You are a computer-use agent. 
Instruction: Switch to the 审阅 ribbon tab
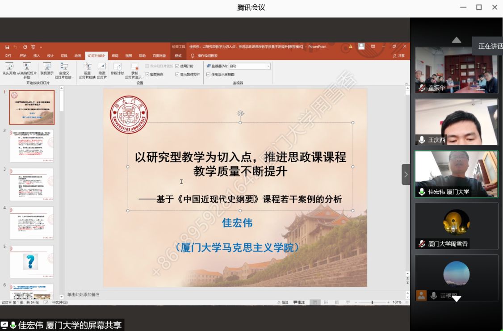[x=115, y=56]
